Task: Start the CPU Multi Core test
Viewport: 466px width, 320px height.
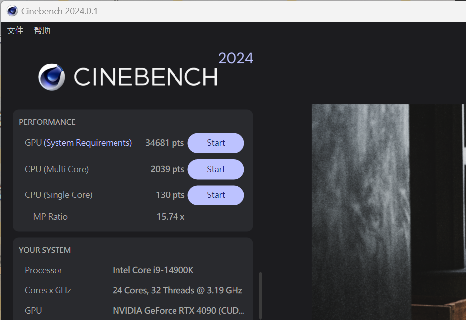Action: point(216,169)
